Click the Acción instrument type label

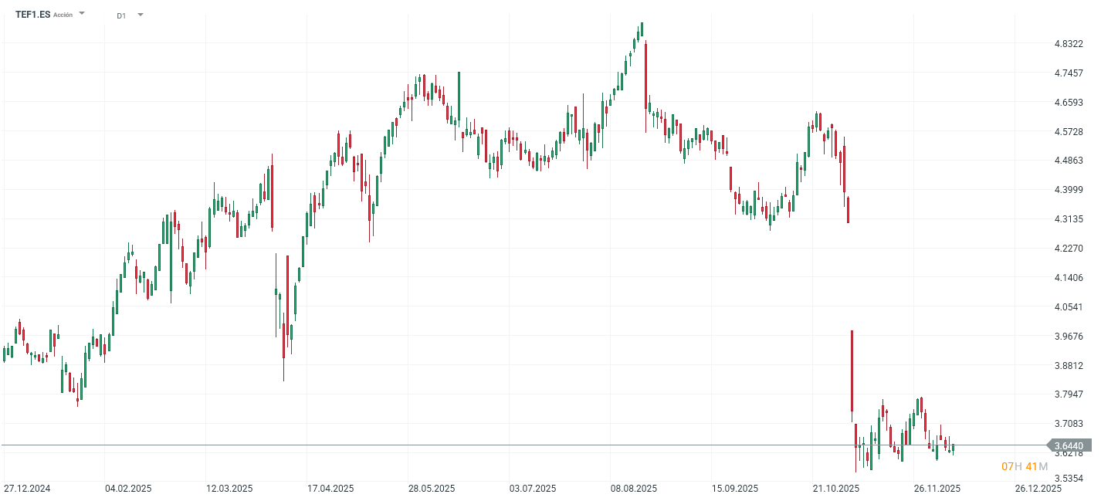[63, 15]
